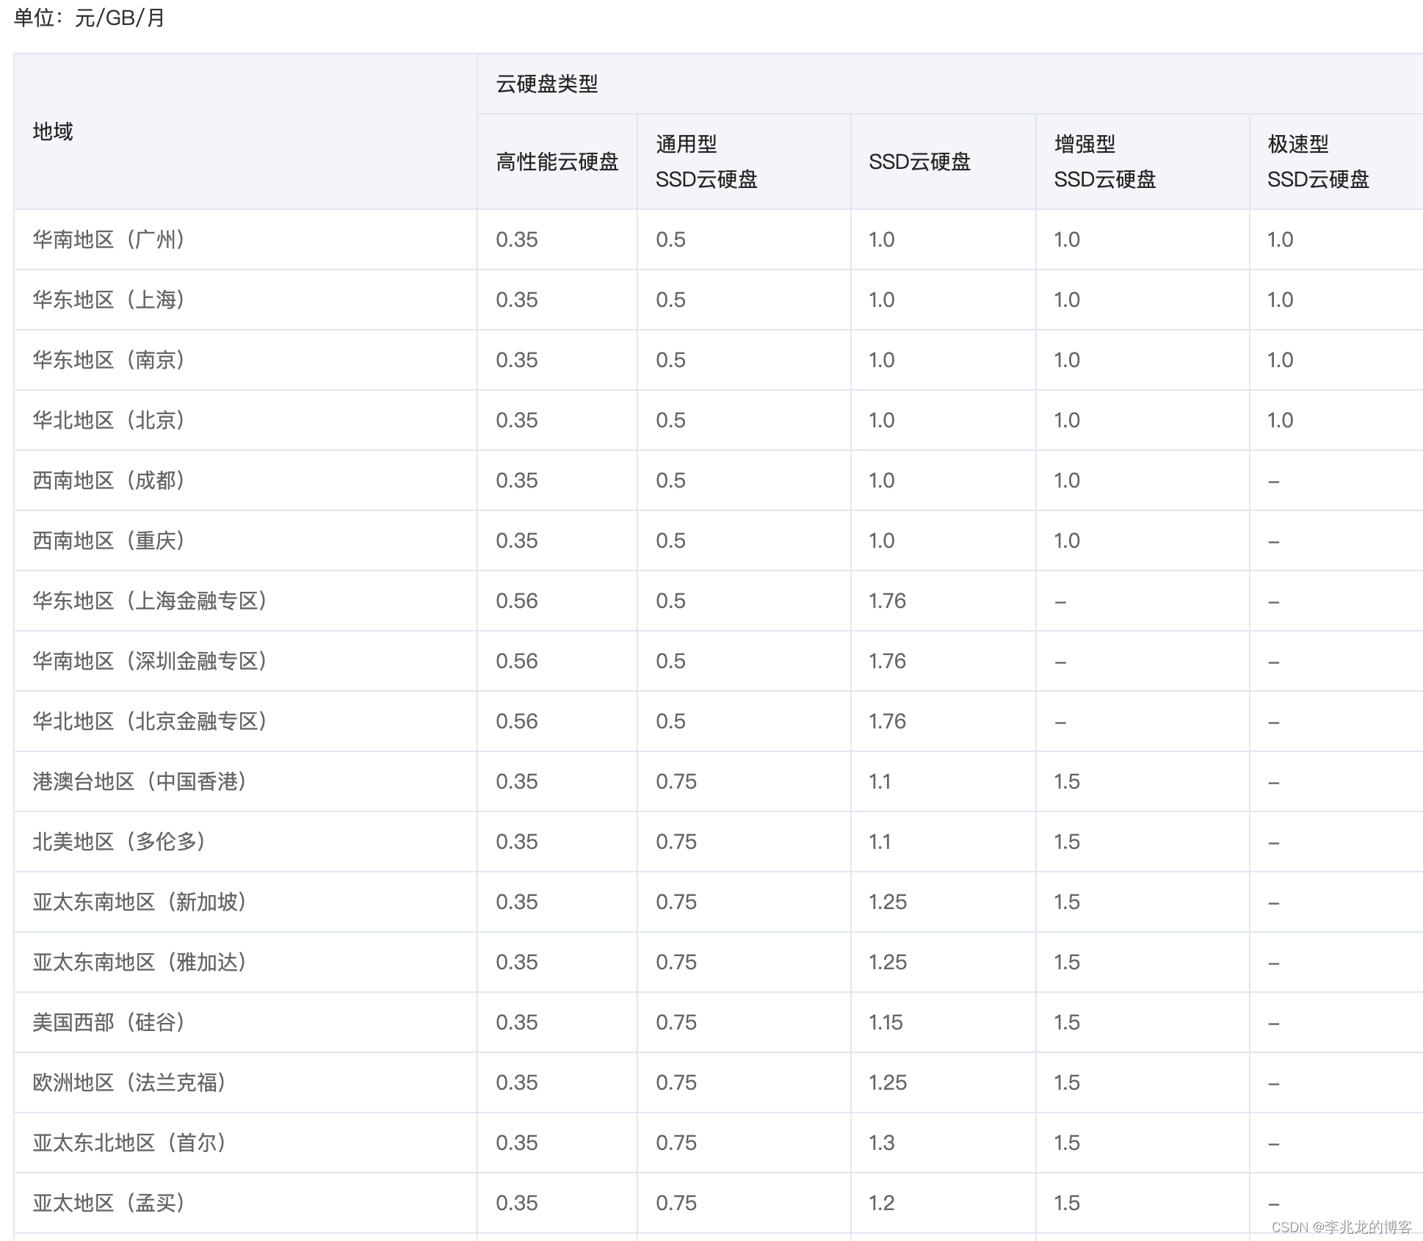Click the 华东地区（上海金融专区） region cell
This screenshot has height=1241, width=1423.
[150, 601]
